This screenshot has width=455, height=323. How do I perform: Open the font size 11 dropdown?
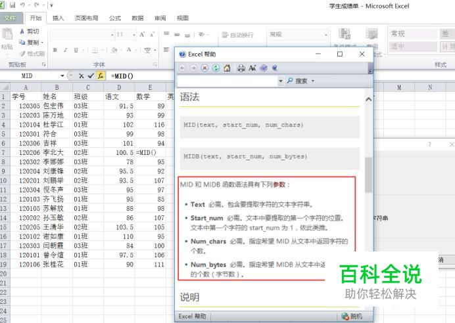[133, 35]
